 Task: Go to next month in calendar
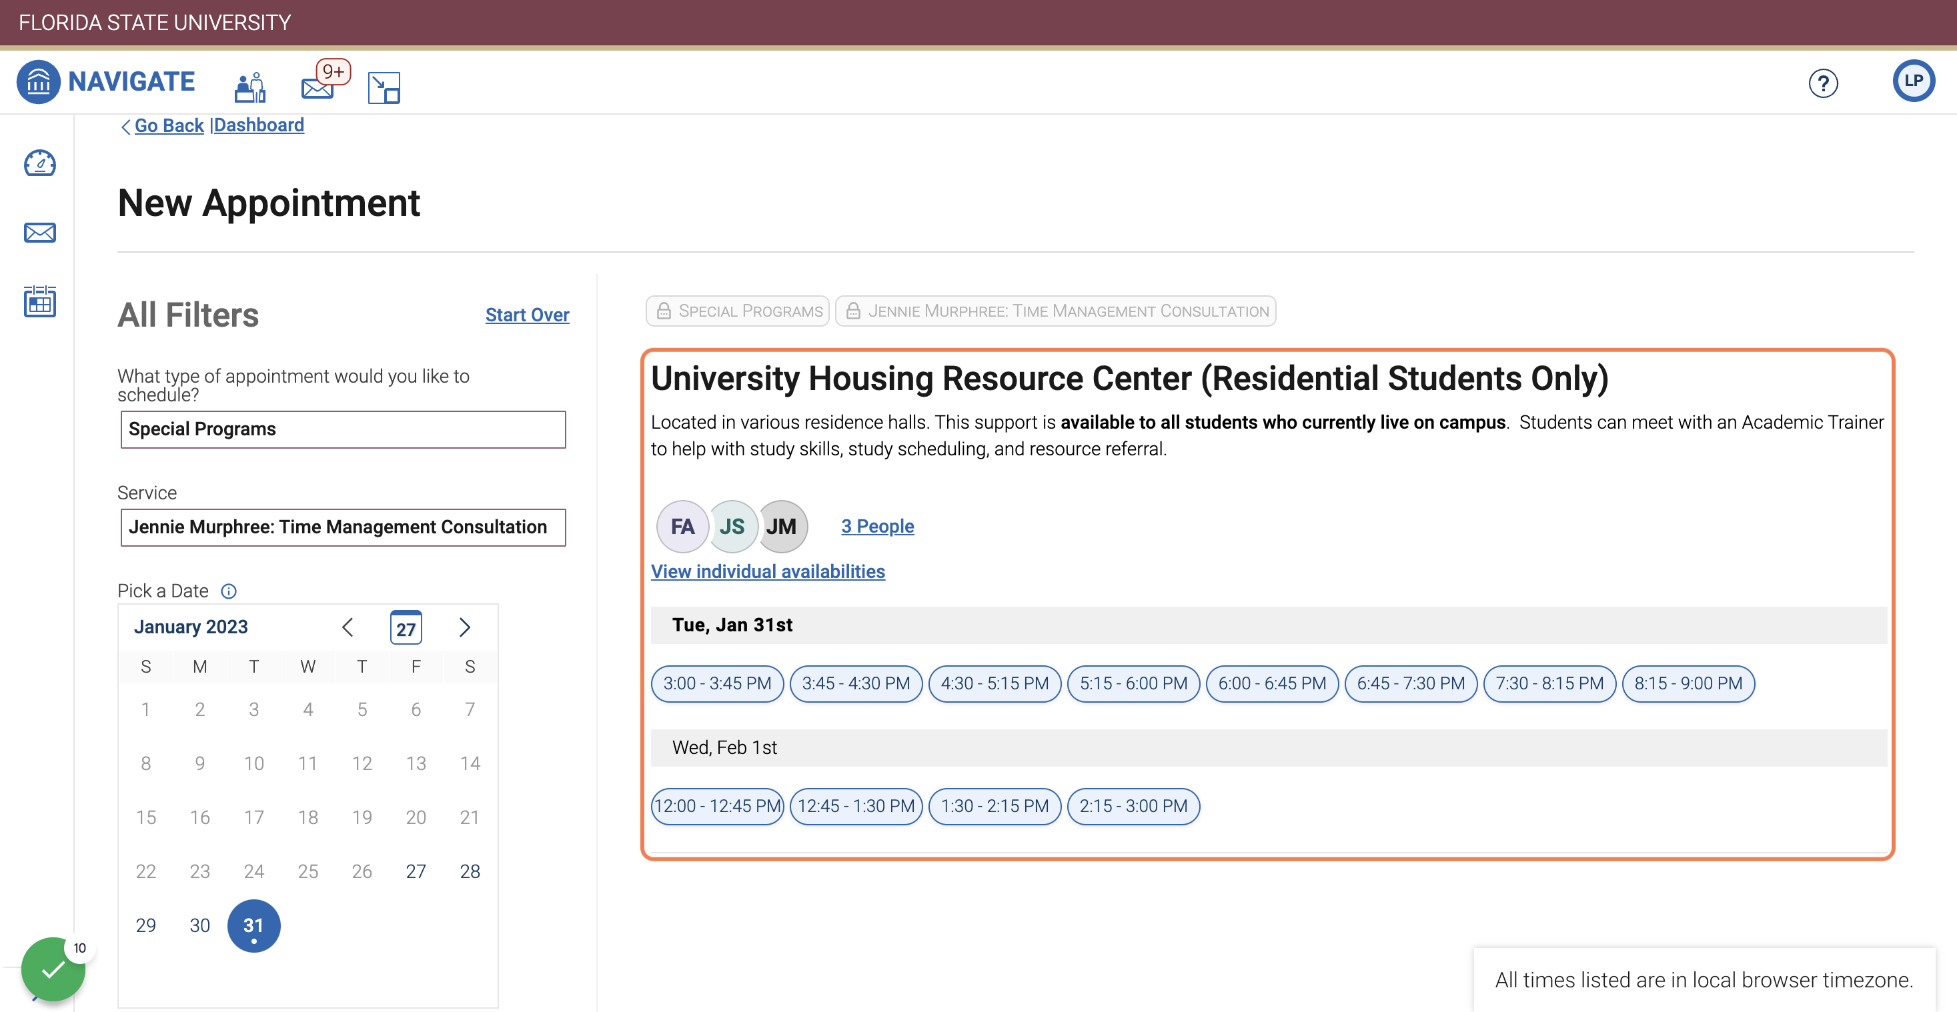click(465, 627)
